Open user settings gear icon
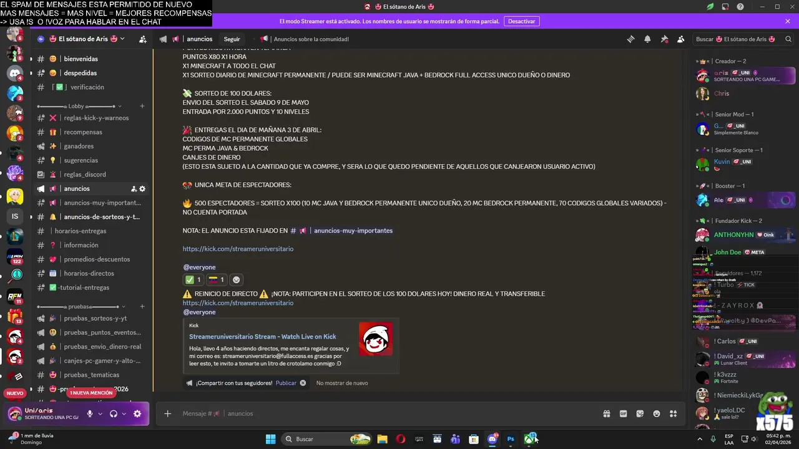 (137, 413)
